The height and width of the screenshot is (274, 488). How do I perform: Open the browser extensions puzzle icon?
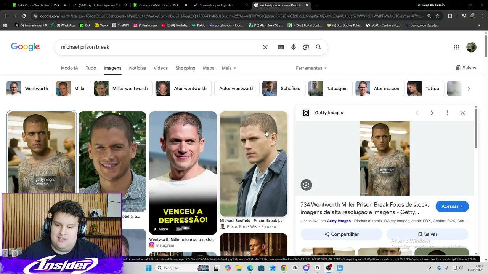pyautogui.click(x=450, y=16)
